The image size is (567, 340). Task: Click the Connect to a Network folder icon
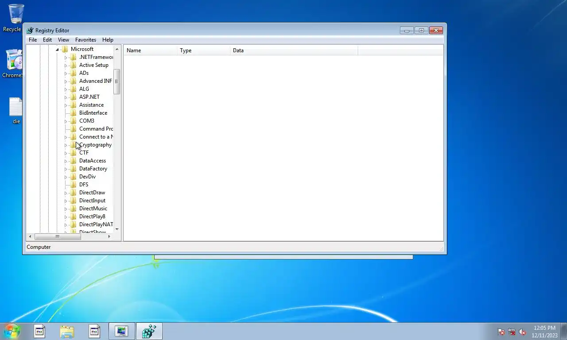74,137
